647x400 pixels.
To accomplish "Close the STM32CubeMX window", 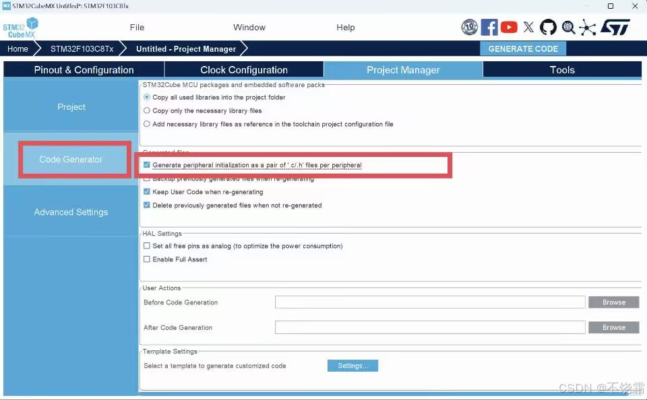I will (635, 6).
